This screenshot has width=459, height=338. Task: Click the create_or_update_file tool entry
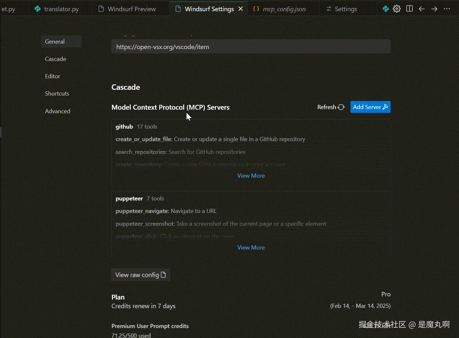click(x=210, y=139)
